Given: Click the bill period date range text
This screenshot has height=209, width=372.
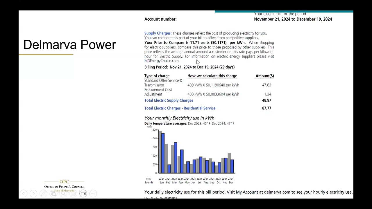Looking at the screenshot, I should tap(293, 19).
